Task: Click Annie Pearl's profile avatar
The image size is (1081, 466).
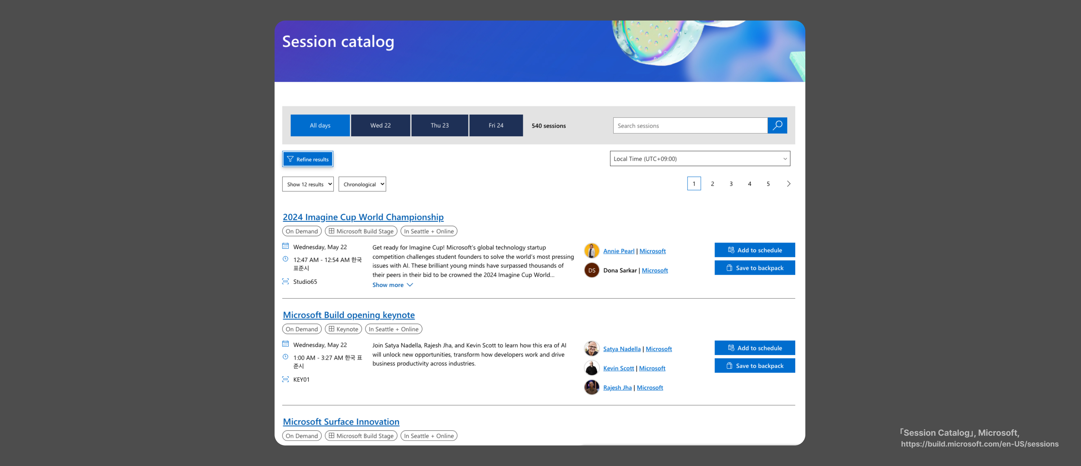Action: (x=591, y=250)
